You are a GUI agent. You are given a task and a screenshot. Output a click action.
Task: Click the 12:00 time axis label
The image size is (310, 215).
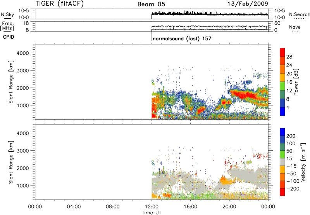point(152,207)
